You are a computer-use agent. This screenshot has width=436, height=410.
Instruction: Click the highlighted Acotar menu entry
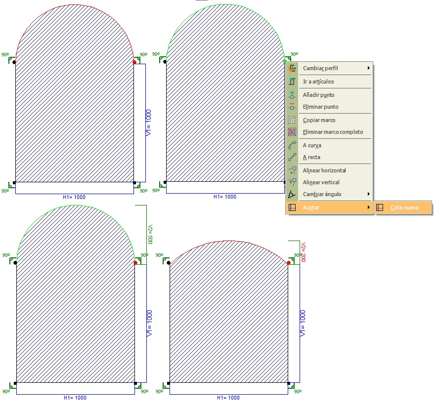(x=329, y=207)
